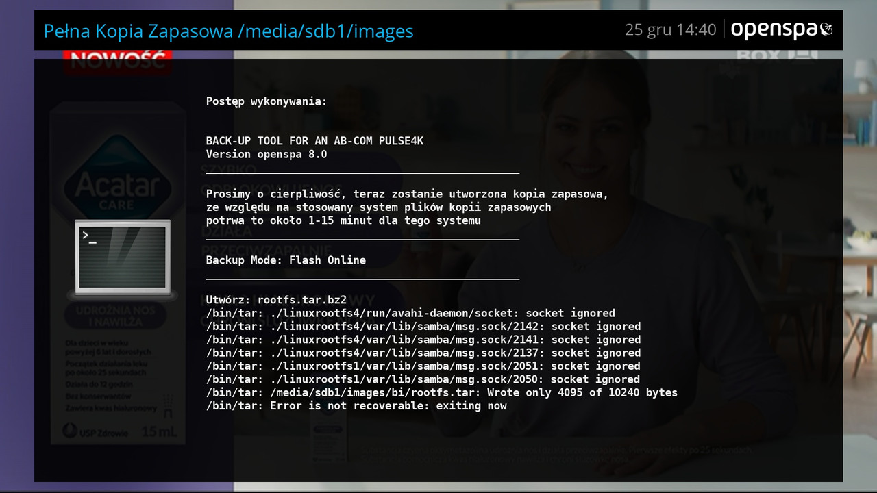Click the line starting 'Prosimy o cierpliwość'
This screenshot has height=493, width=877.
[407, 194]
